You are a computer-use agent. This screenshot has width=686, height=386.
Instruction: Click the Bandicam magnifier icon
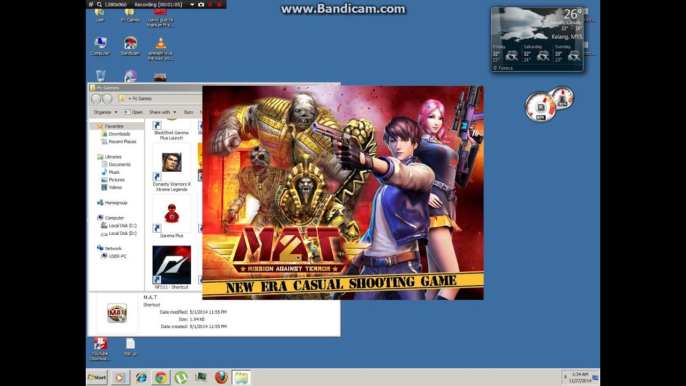(99, 4)
